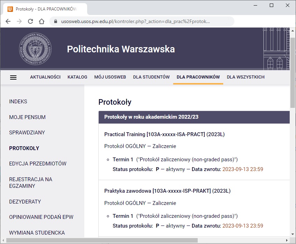296x244 pixels.
Task: Go back using the browser back arrow
Action: point(8,21)
